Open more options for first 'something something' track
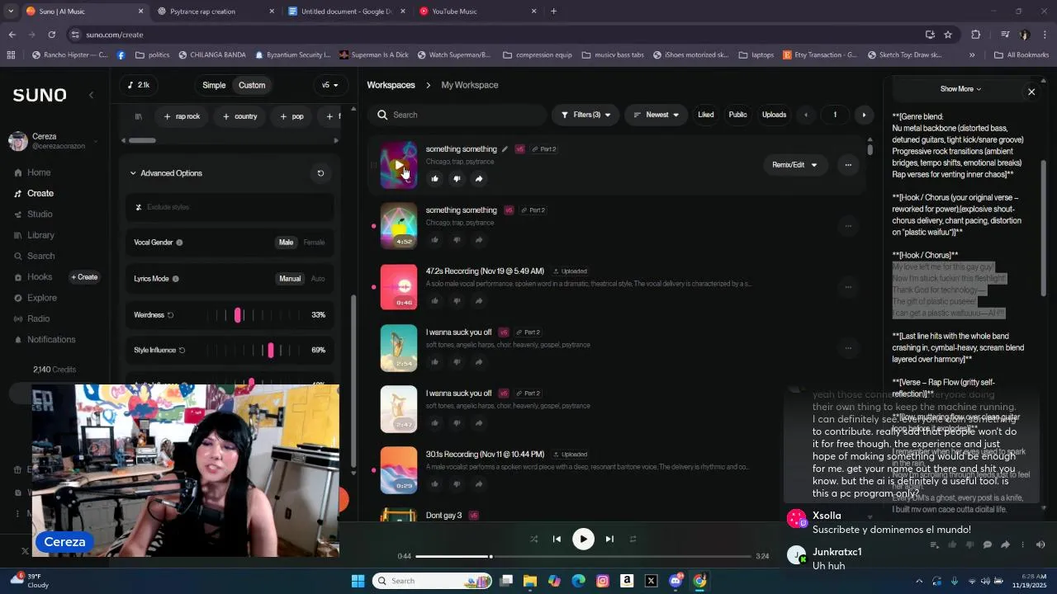 [848, 165]
